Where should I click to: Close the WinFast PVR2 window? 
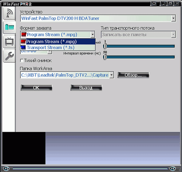(177, 4)
